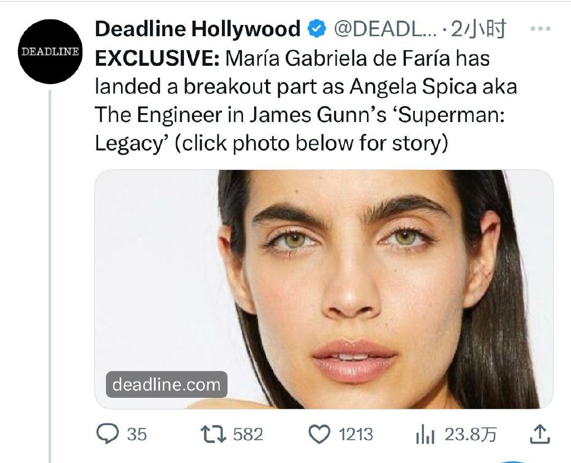Open the Deadline profile avatar

[50, 51]
